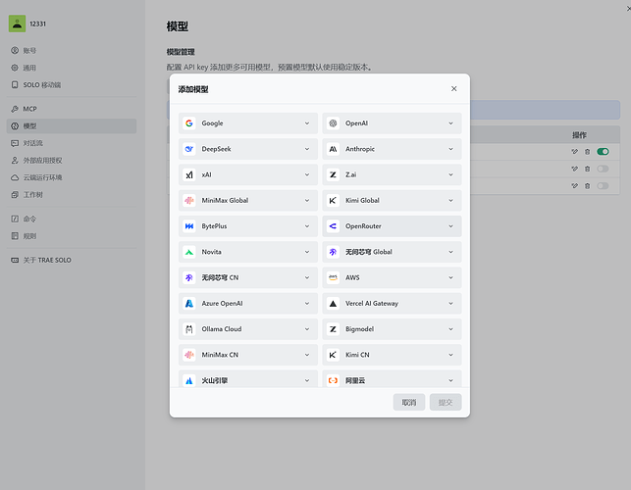Click the Azure OpenAI logo icon

pos(189,304)
